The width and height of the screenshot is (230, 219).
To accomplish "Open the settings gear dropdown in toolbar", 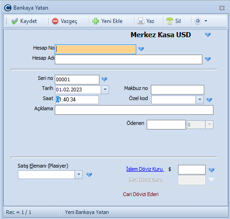I will tap(201, 21).
